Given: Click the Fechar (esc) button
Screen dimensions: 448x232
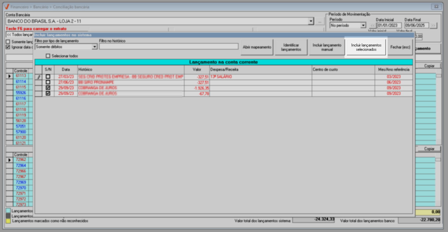Looking at the screenshot, I should [400, 47].
